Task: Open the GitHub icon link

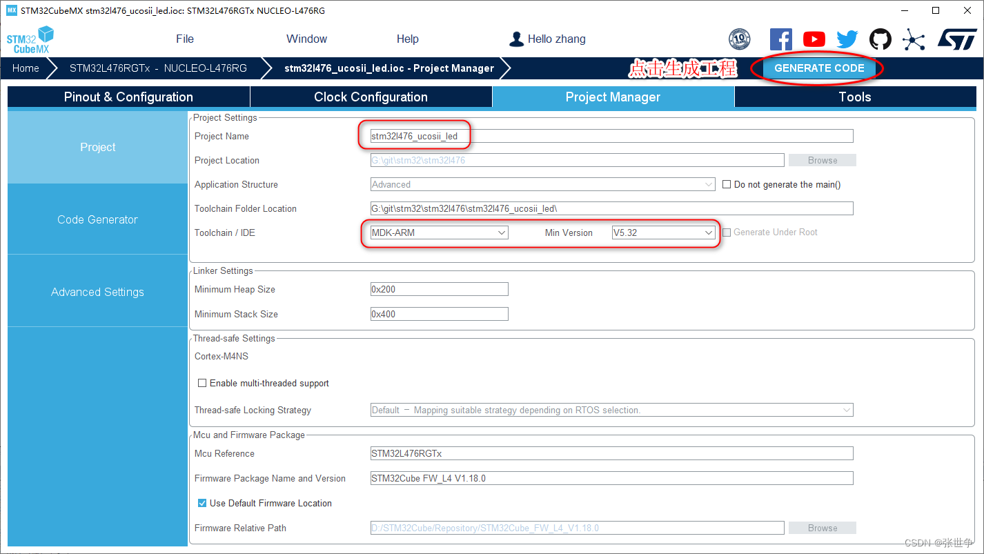Action: pyautogui.click(x=880, y=39)
